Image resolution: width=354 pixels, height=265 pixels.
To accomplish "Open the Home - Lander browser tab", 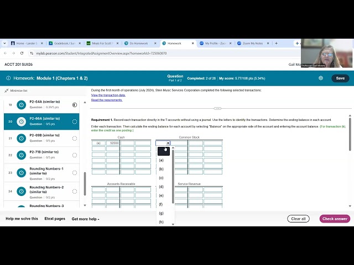I will (x=27, y=43).
